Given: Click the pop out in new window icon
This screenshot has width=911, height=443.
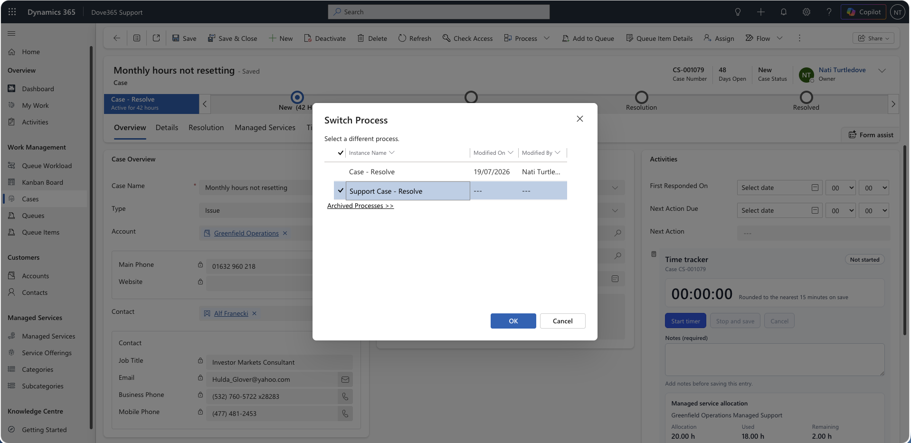Looking at the screenshot, I should point(156,38).
